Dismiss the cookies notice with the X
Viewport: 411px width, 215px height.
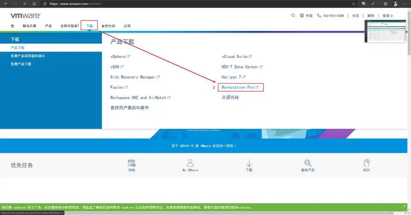click(x=404, y=205)
